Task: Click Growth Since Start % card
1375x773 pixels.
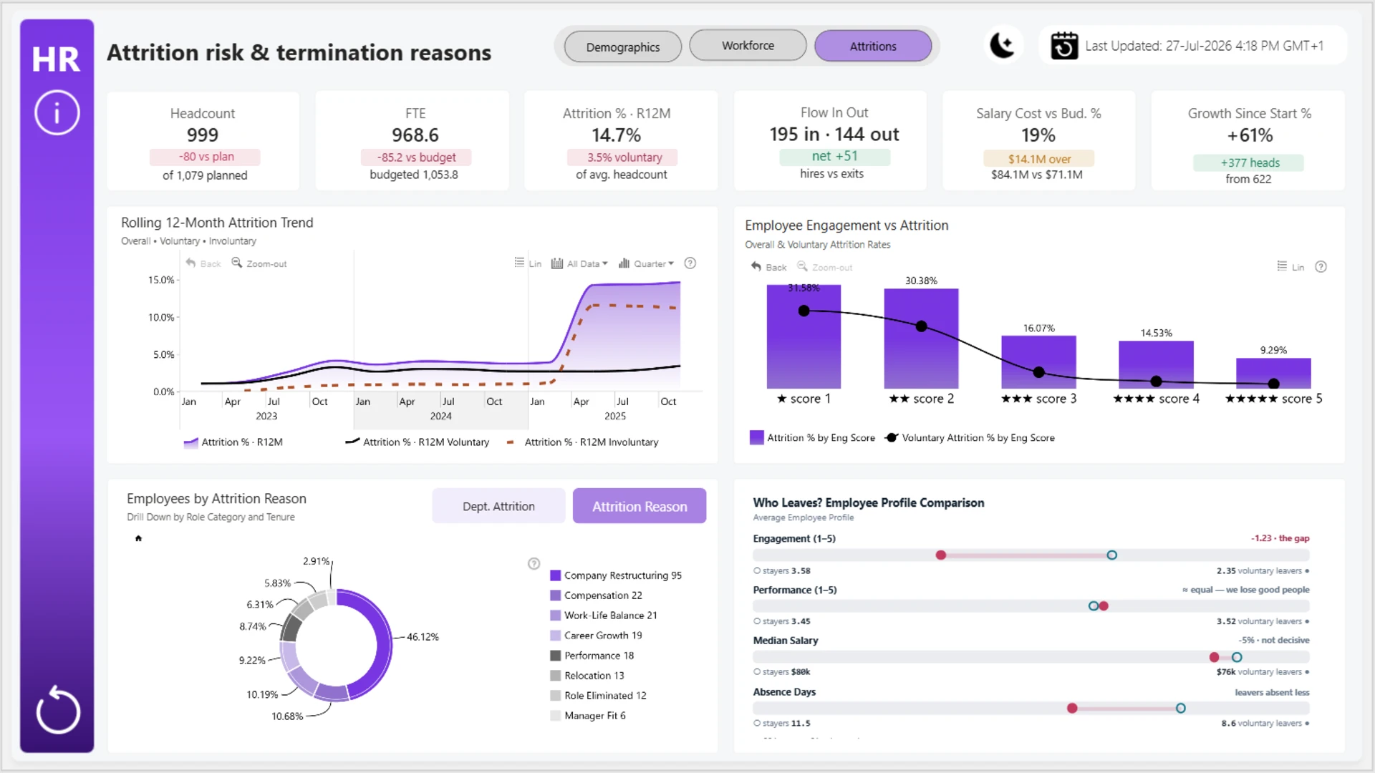Action: 1248,141
